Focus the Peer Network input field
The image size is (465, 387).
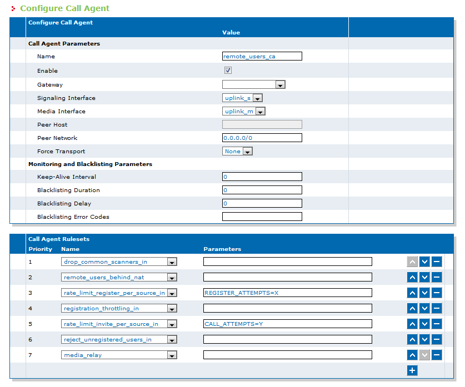coord(262,138)
